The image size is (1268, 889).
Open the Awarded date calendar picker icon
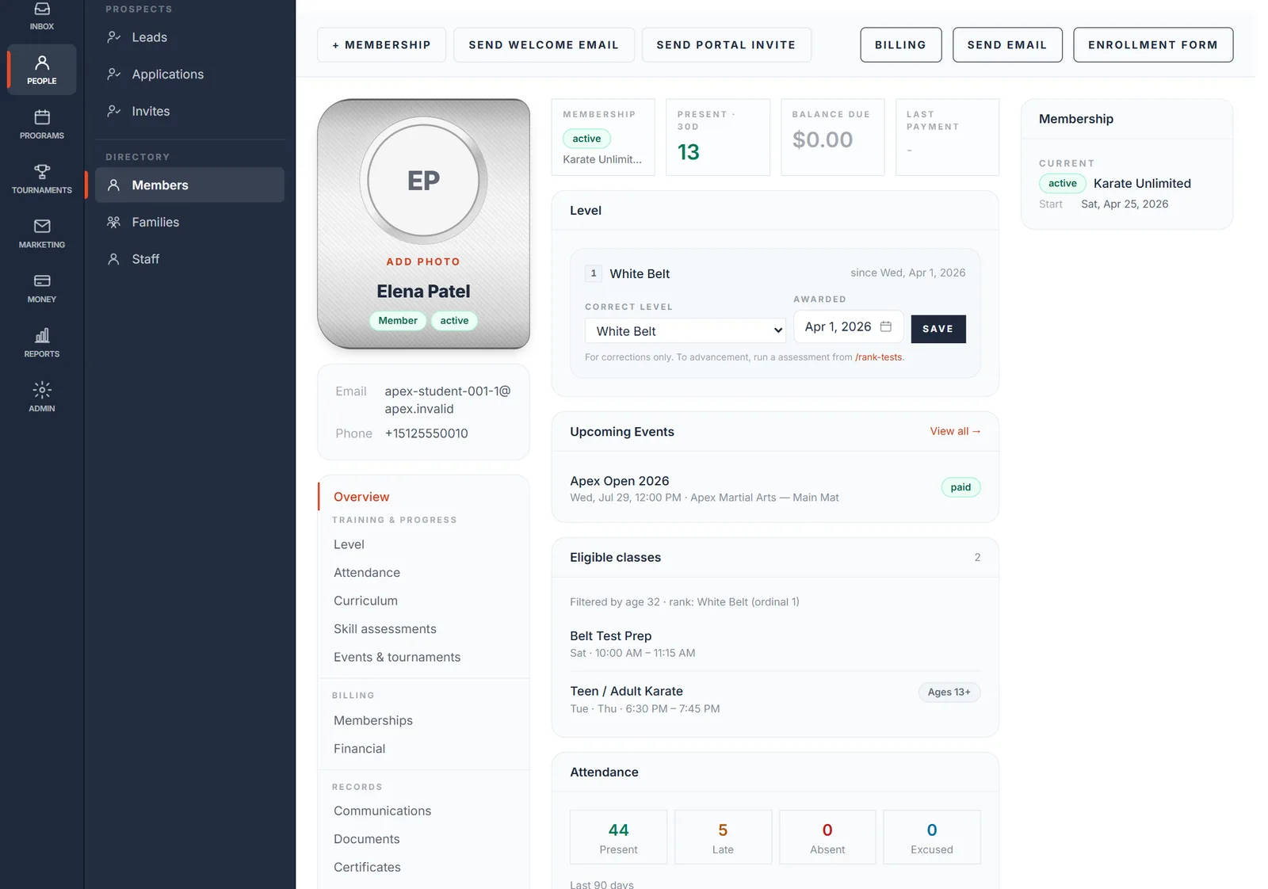(x=886, y=326)
